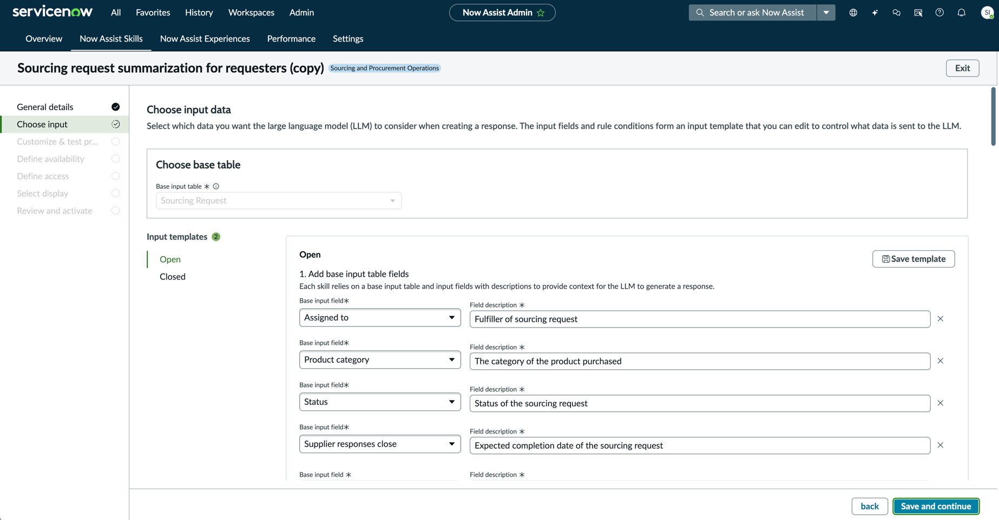Viewport: 999px width, 520px height.
Task: Edit the category of the product purchased description
Action: tap(700, 361)
